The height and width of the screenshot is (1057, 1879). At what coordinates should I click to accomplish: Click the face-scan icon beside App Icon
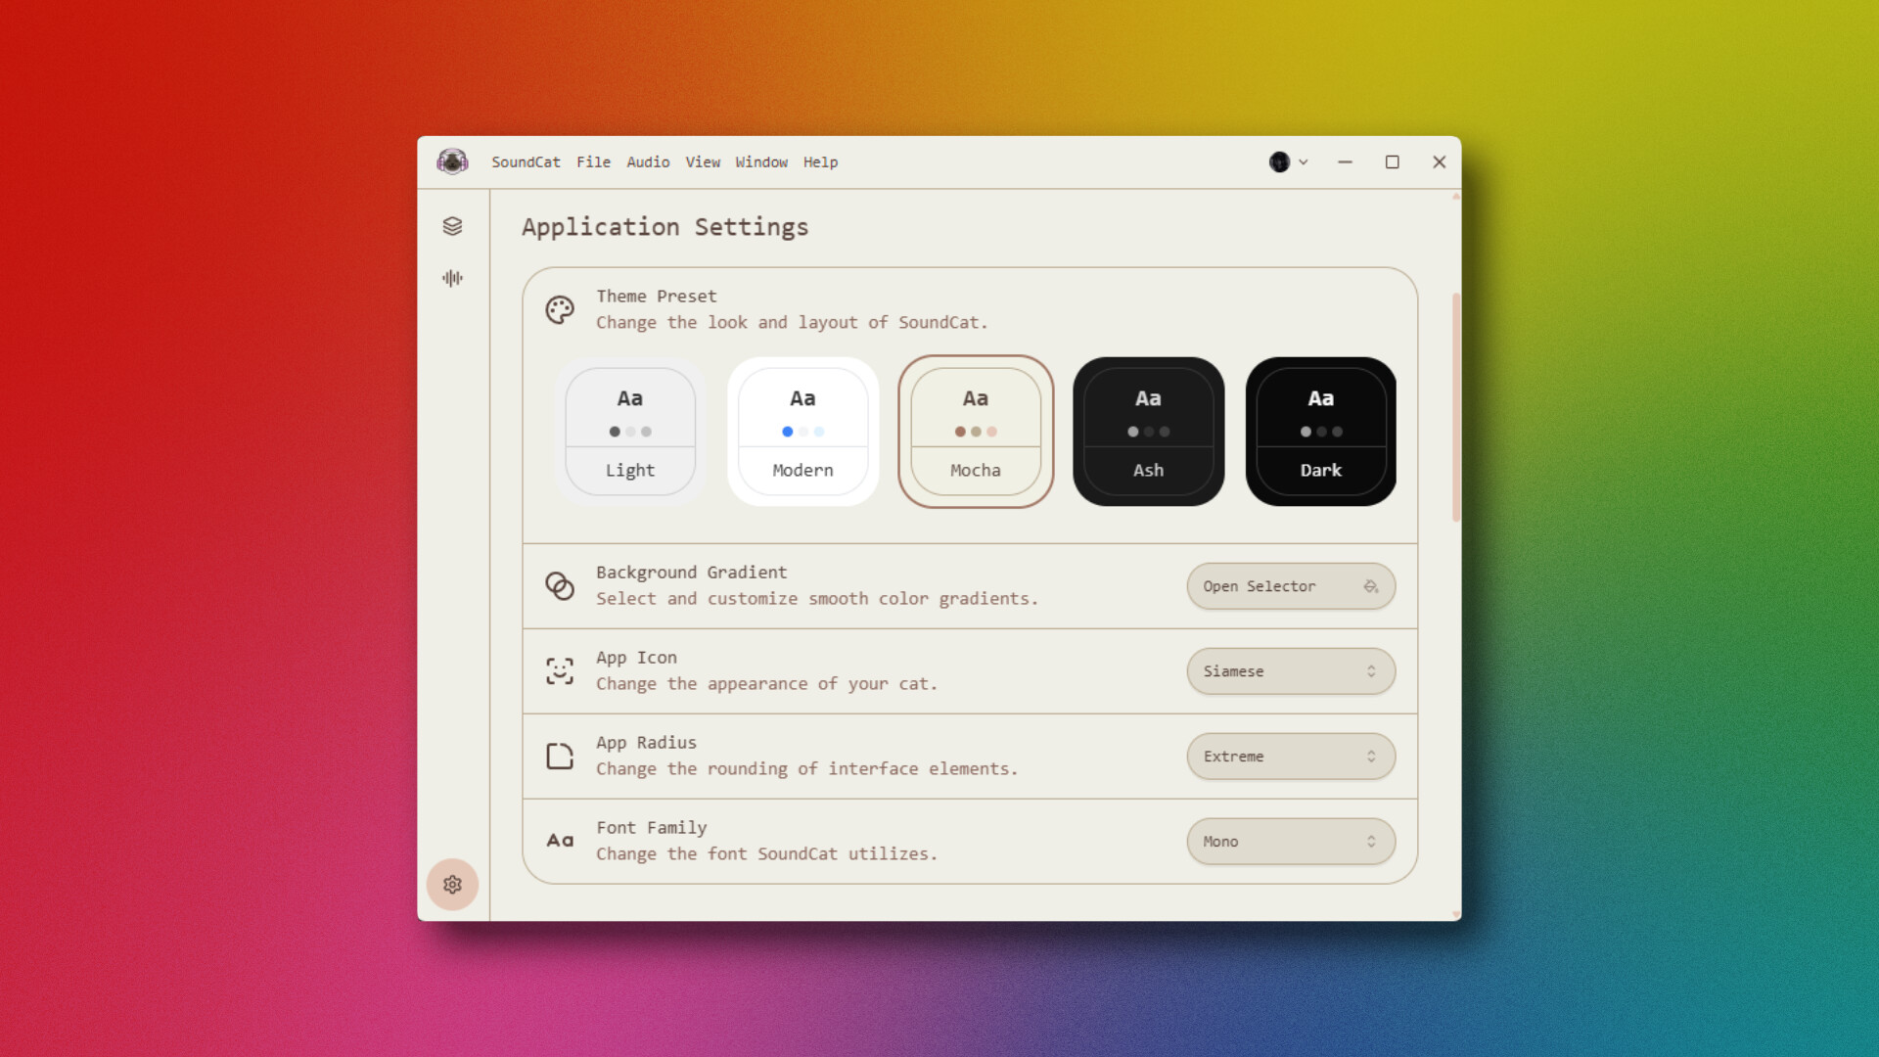[559, 670]
